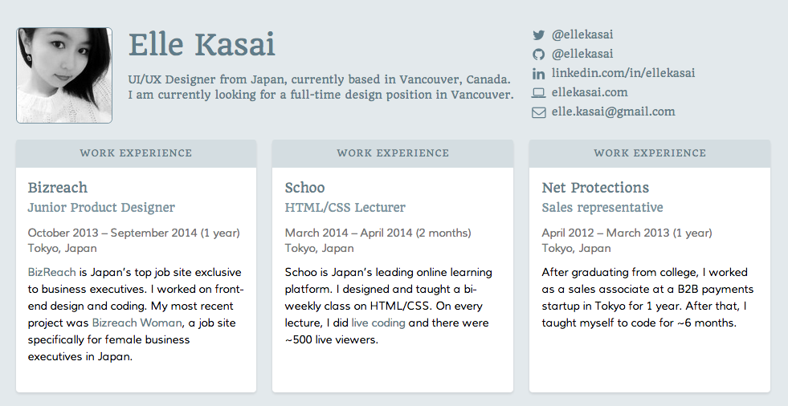Viewport: 788px width, 406px height.
Task: Click the LinkedIn logo icon
Action: 538,74
